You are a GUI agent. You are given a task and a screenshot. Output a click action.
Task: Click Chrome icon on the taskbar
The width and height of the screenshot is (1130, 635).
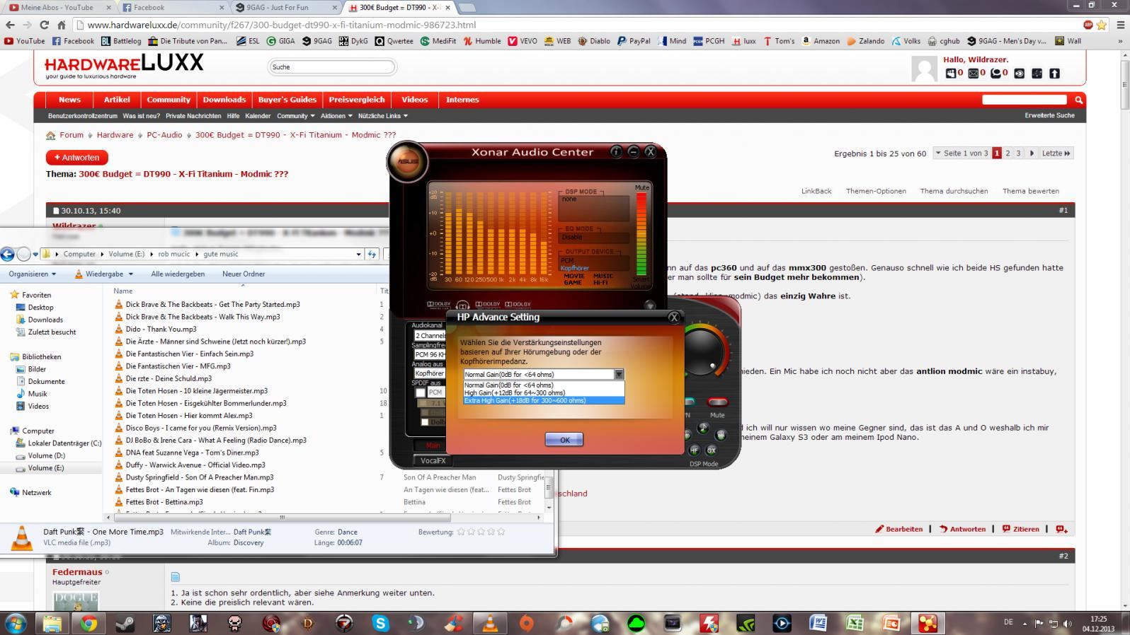point(89,623)
